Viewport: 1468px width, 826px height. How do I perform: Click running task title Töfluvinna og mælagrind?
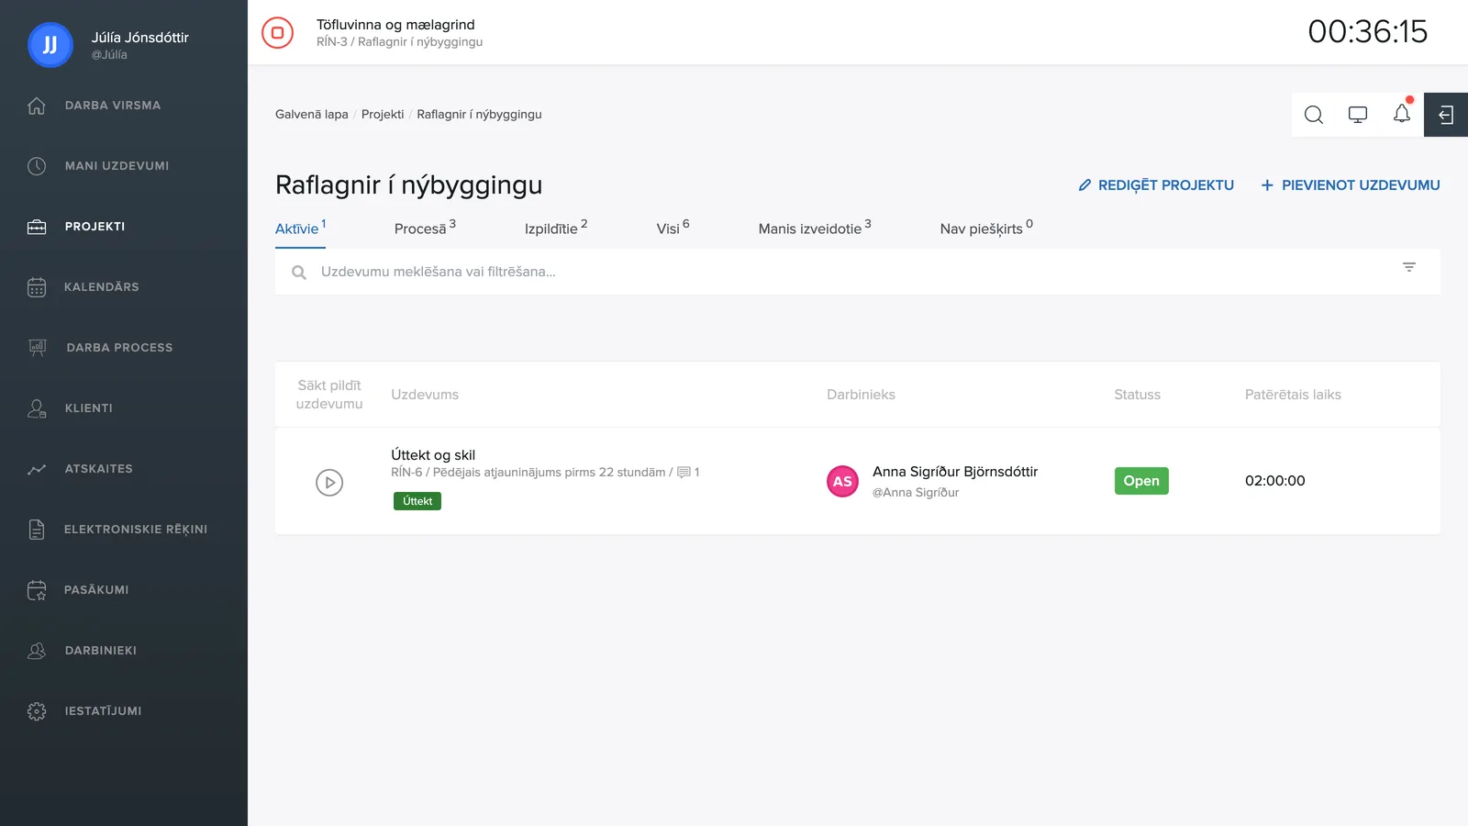click(395, 25)
